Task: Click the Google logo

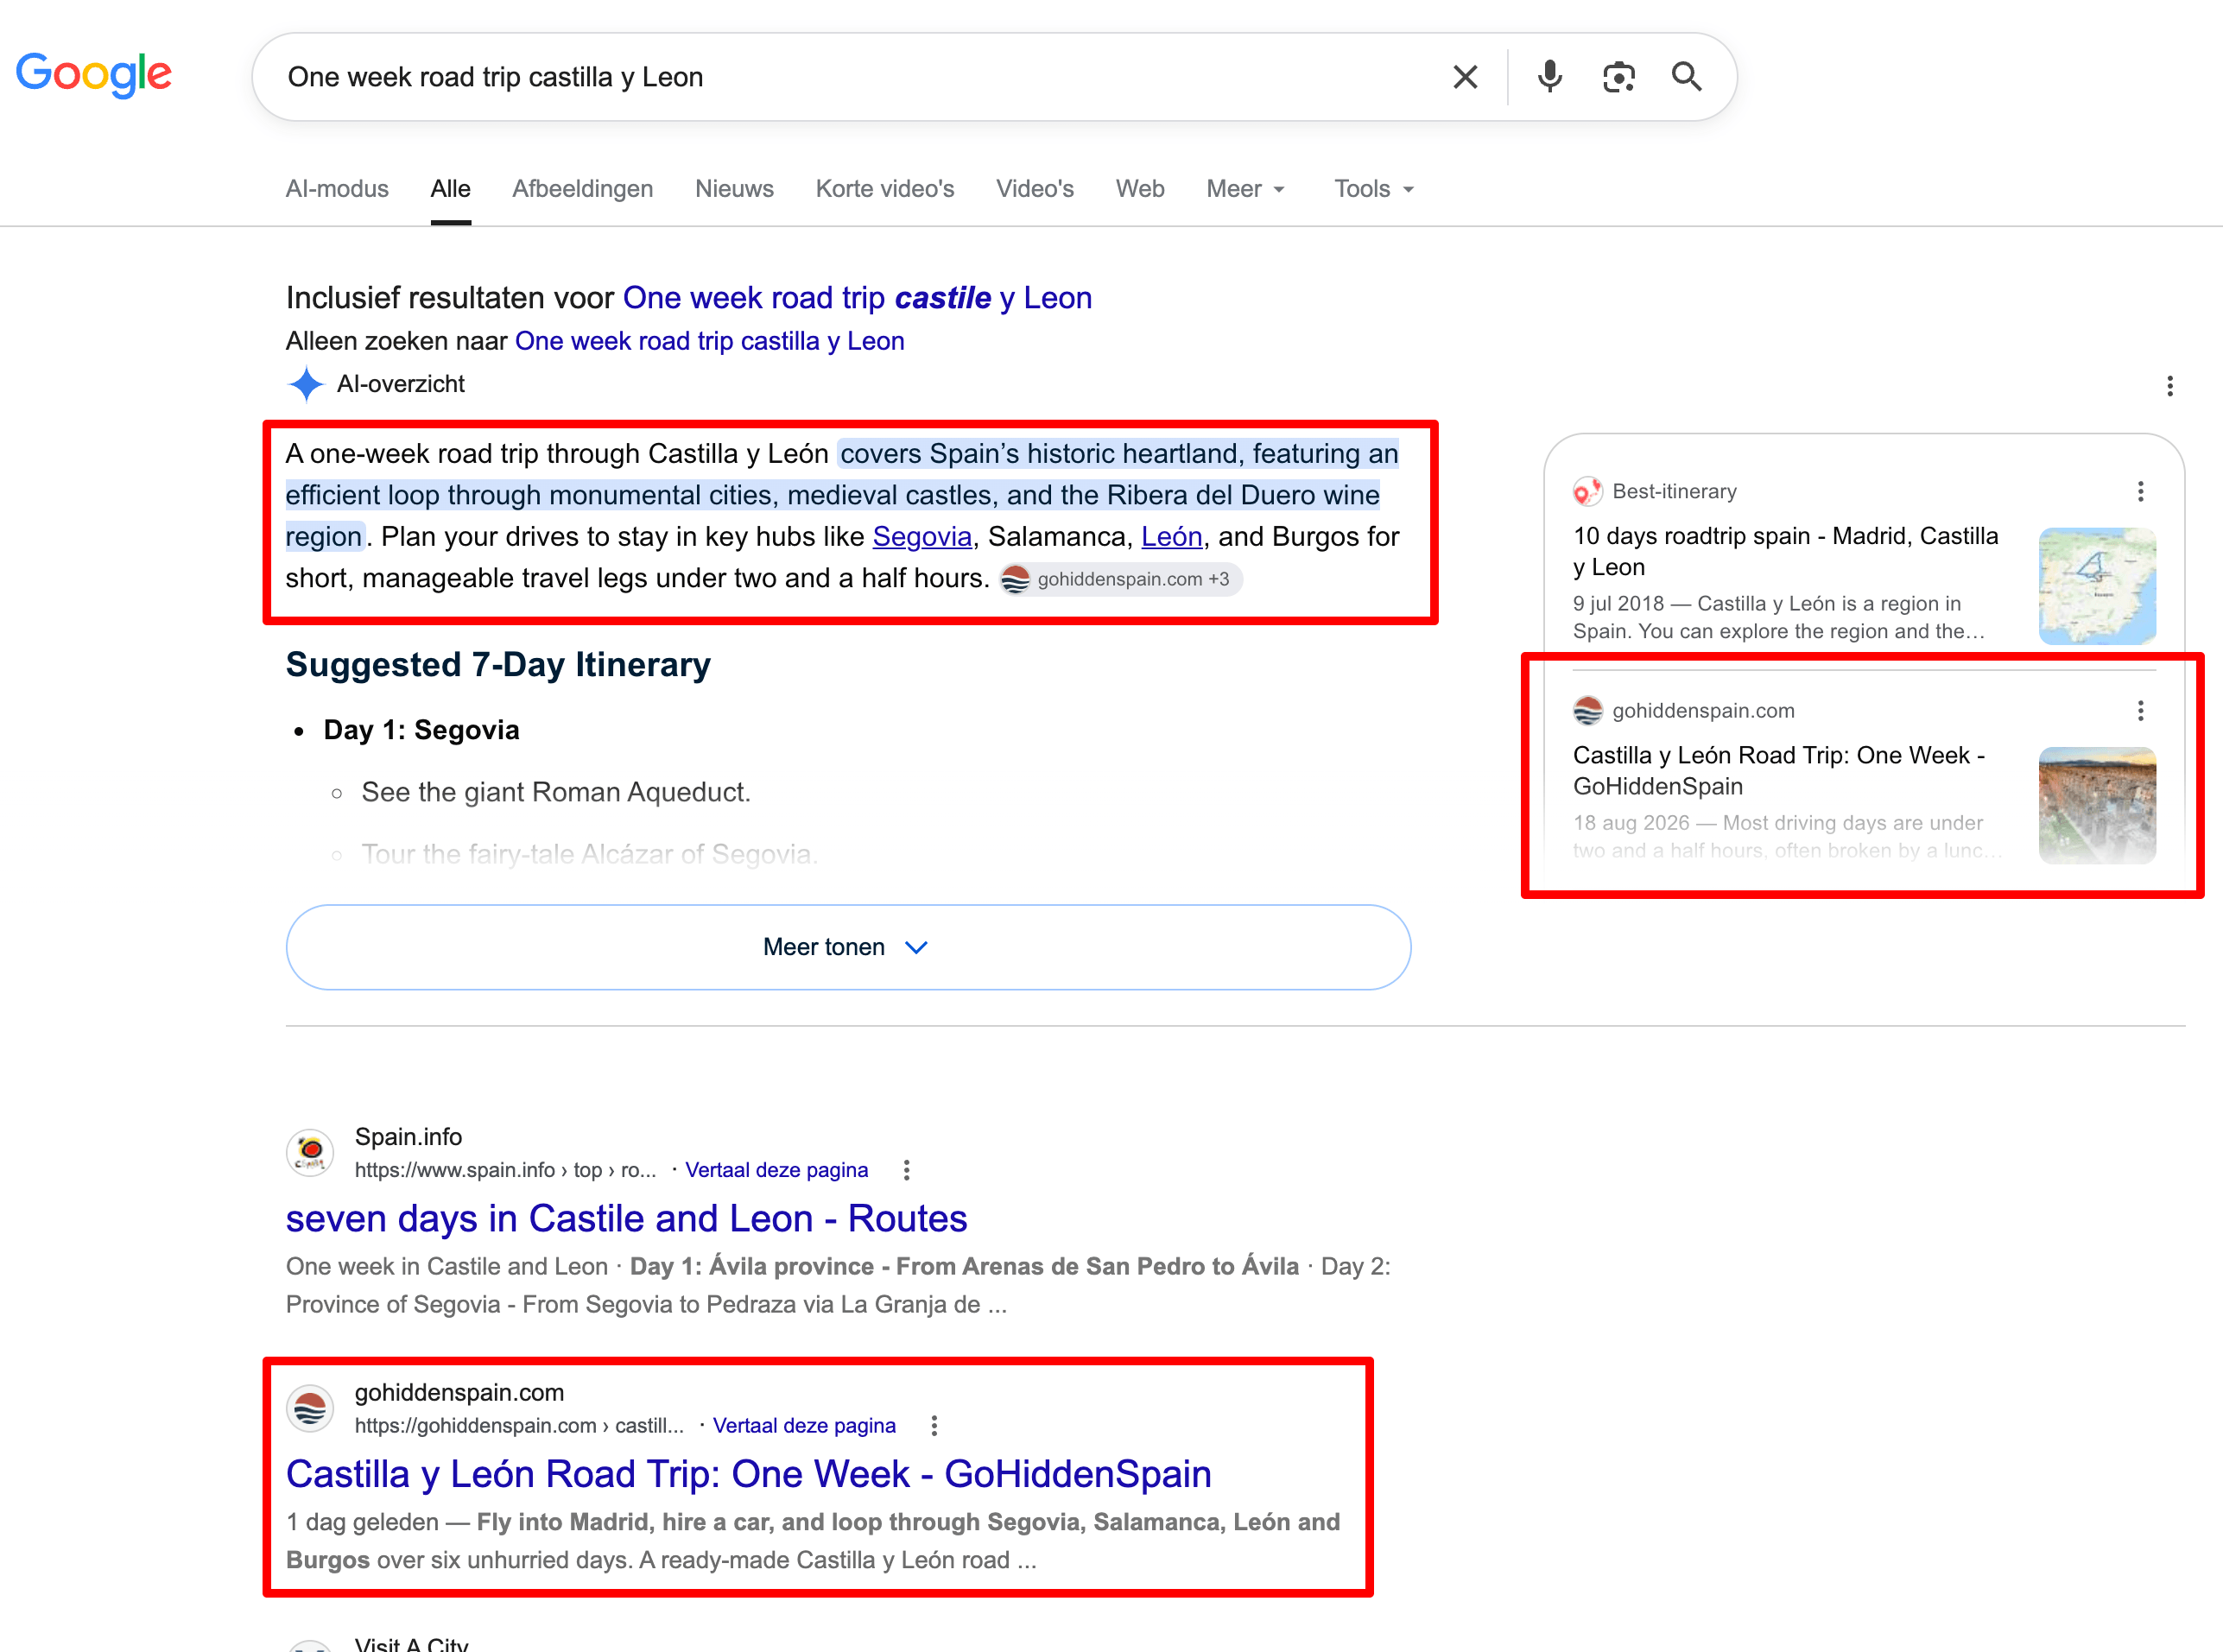Action: click(94, 75)
